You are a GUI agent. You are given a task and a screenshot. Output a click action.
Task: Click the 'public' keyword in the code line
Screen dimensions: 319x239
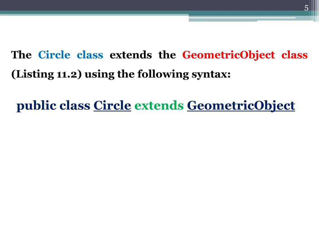pos(36,106)
